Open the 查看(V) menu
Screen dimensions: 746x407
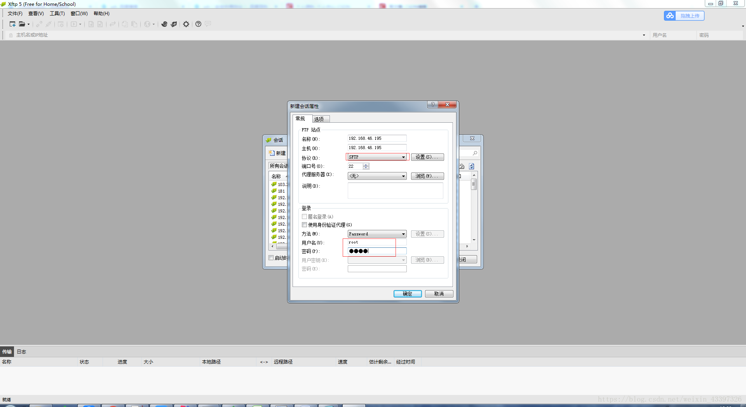[36, 14]
